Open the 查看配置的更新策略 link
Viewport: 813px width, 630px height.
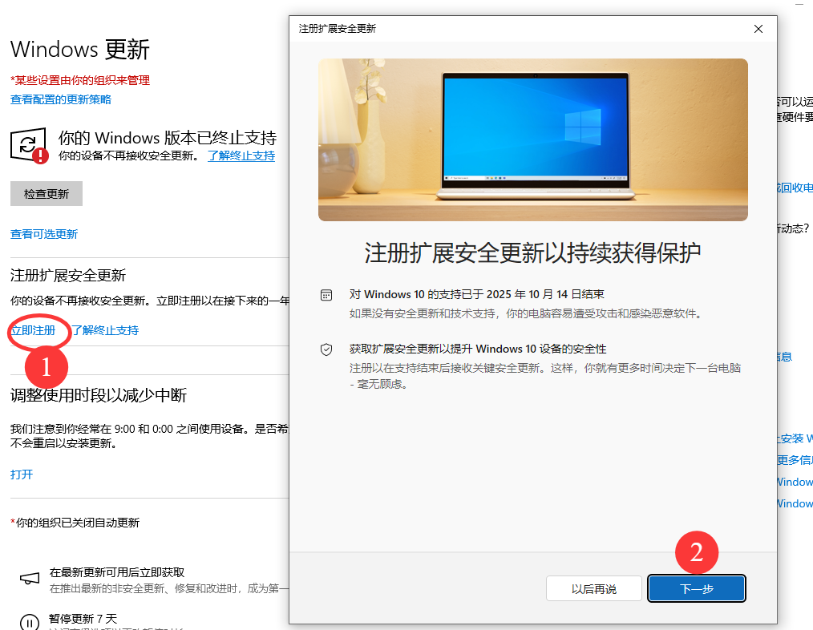[61, 99]
